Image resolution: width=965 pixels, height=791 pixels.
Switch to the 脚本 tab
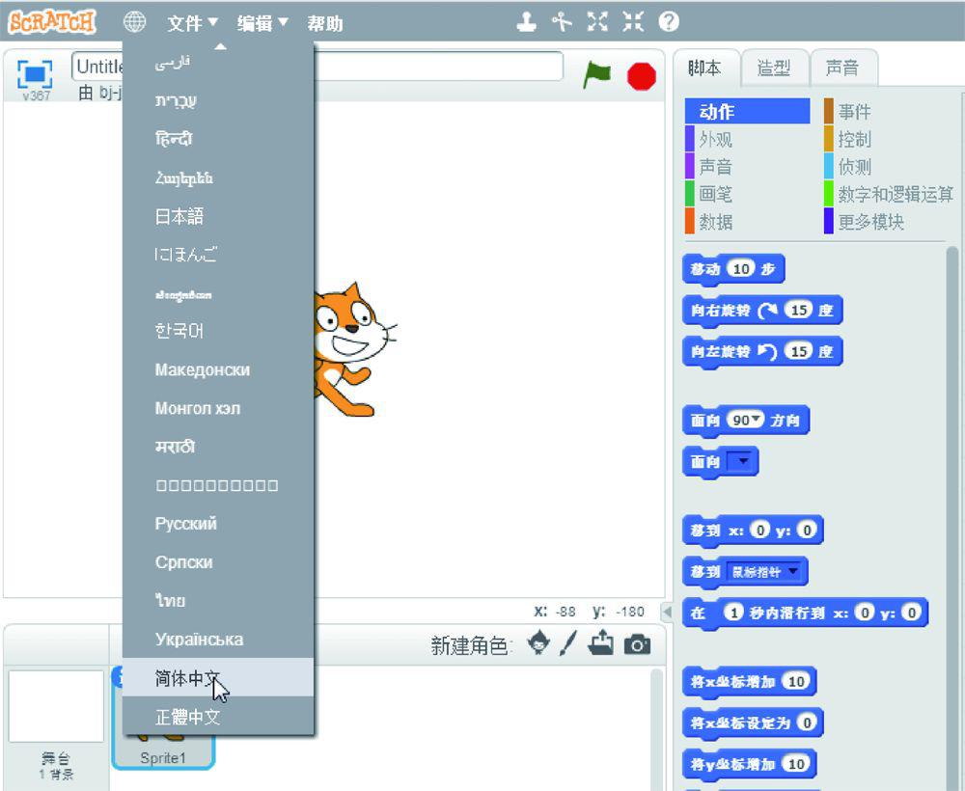tap(705, 68)
